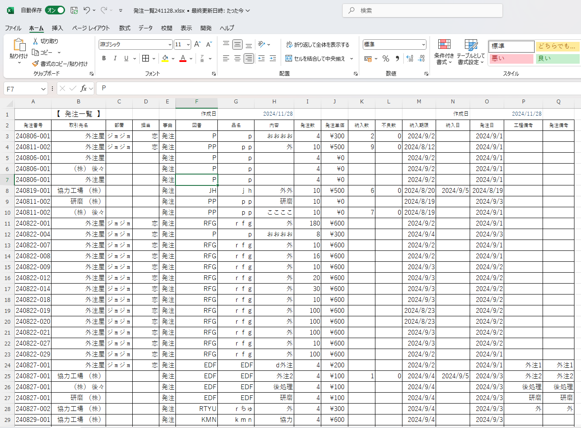Click the increase indent icon
The height and width of the screenshot is (428, 581).
coord(273,58)
